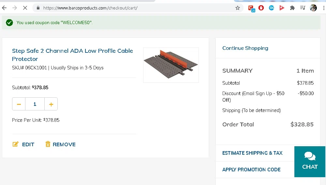Click the blue round extension icon
This screenshot has height=185, width=326.
point(272,8)
